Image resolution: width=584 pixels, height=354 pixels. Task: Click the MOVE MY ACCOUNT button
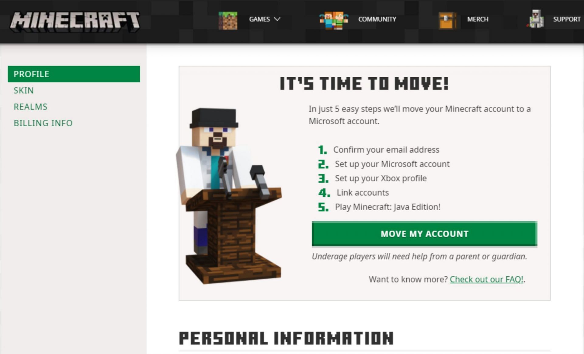coord(424,233)
